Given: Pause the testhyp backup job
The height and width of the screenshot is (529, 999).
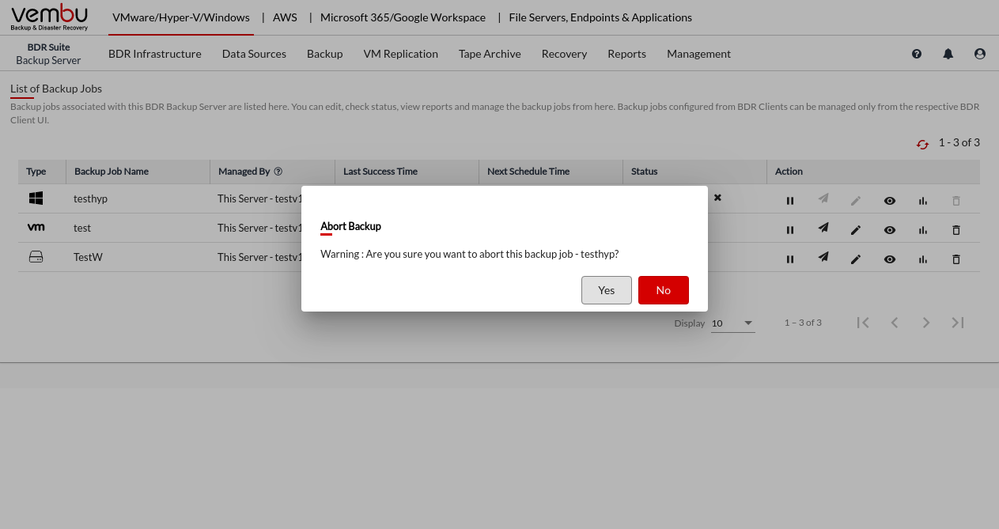Looking at the screenshot, I should point(789,201).
